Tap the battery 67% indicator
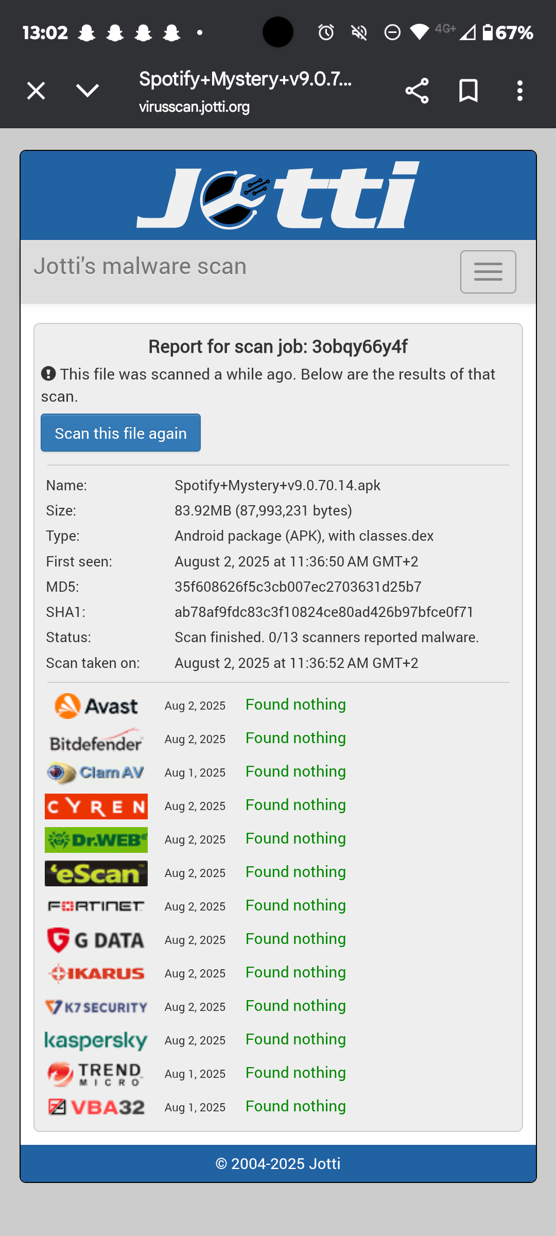The height and width of the screenshot is (1236, 556). click(x=508, y=33)
